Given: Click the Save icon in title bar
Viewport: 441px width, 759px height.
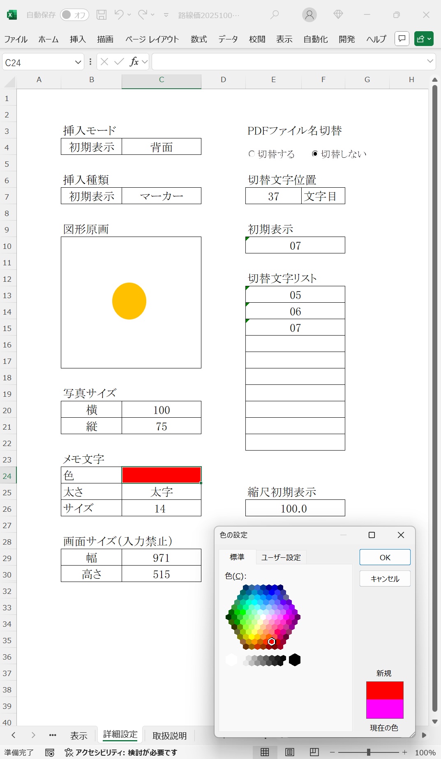Looking at the screenshot, I should pyautogui.click(x=102, y=15).
